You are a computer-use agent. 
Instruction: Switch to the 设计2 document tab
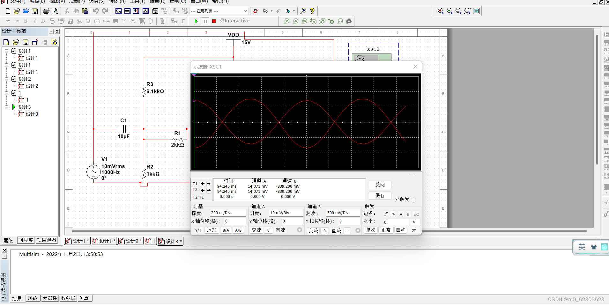(x=130, y=241)
